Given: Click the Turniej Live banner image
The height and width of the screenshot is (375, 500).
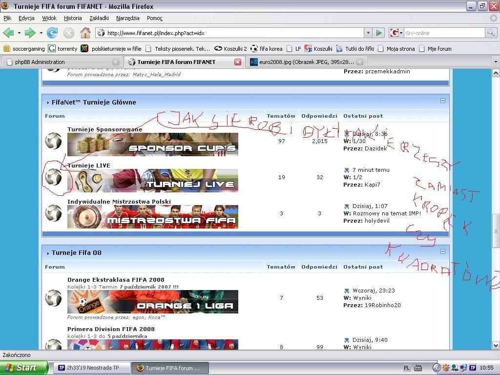Looking at the screenshot, I should (153, 181).
